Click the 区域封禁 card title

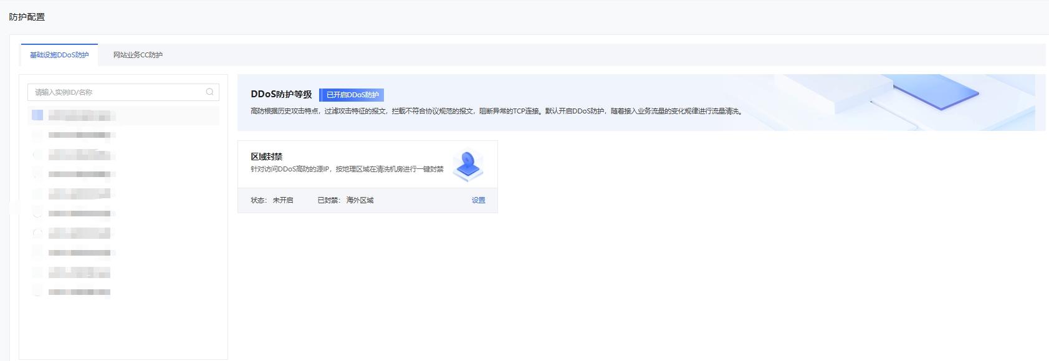tap(267, 156)
